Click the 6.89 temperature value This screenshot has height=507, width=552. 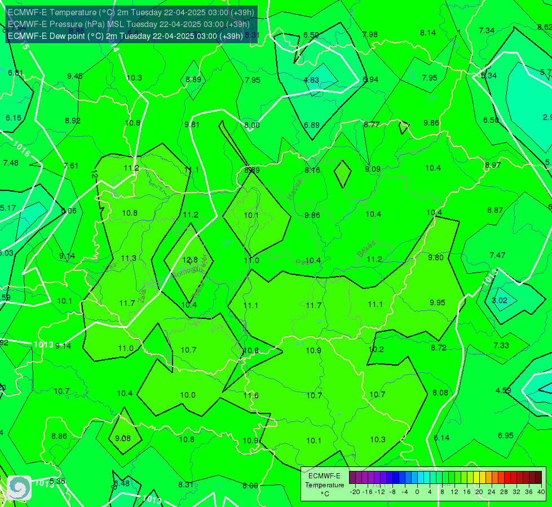(x=312, y=125)
